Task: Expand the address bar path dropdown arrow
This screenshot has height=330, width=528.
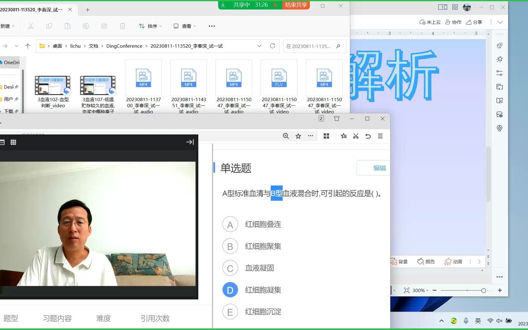Action: (x=259, y=46)
